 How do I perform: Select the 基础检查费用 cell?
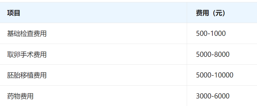pos(94,33)
